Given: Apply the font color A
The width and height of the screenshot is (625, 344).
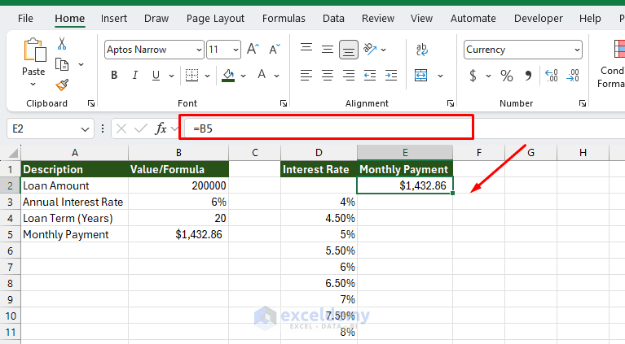Looking at the screenshot, I should 262,75.
